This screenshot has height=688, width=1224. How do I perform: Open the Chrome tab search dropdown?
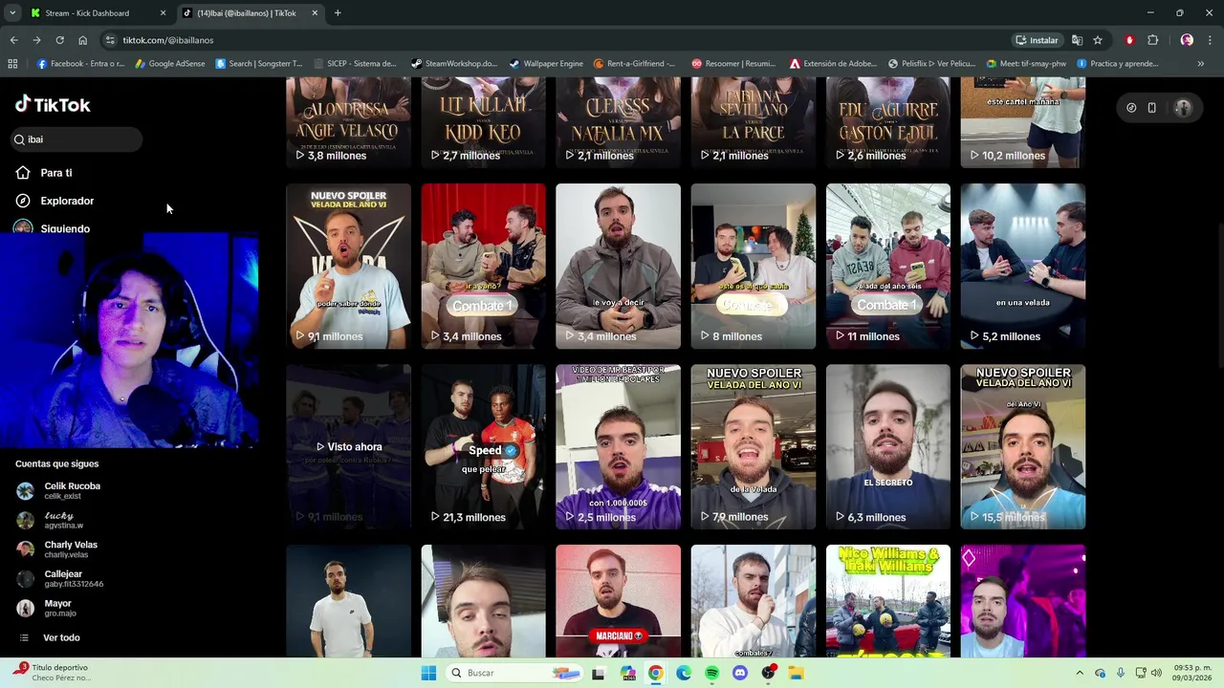[x=12, y=12]
